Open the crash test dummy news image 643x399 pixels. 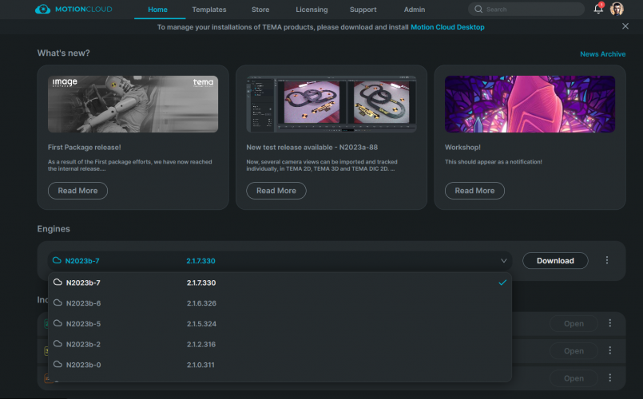point(133,104)
